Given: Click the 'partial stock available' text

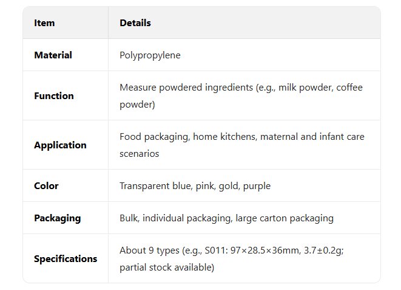Looking at the screenshot, I should tap(166, 267).
